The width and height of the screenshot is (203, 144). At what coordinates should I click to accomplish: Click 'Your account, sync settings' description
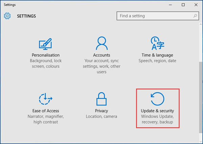pyautogui.click(x=101, y=66)
